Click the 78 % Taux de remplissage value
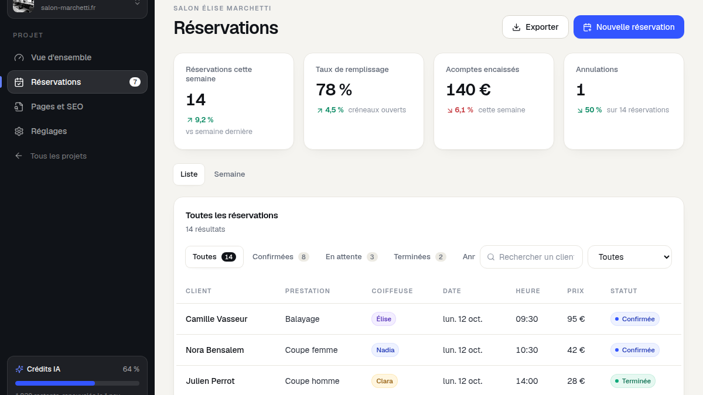703x395 pixels. pos(334,90)
